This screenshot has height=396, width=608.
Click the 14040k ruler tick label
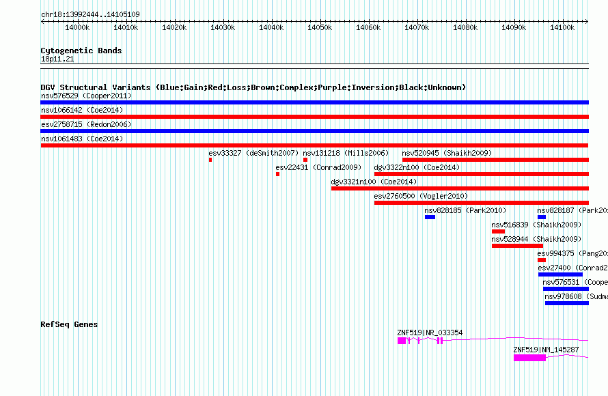[x=271, y=27]
